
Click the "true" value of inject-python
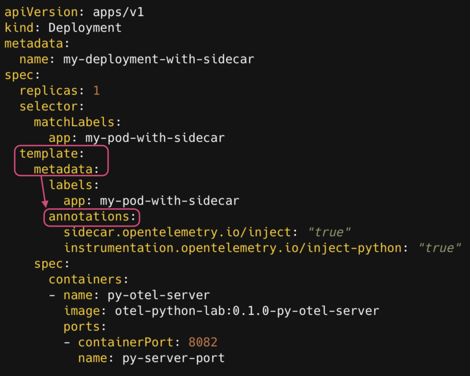pyautogui.click(x=440, y=248)
